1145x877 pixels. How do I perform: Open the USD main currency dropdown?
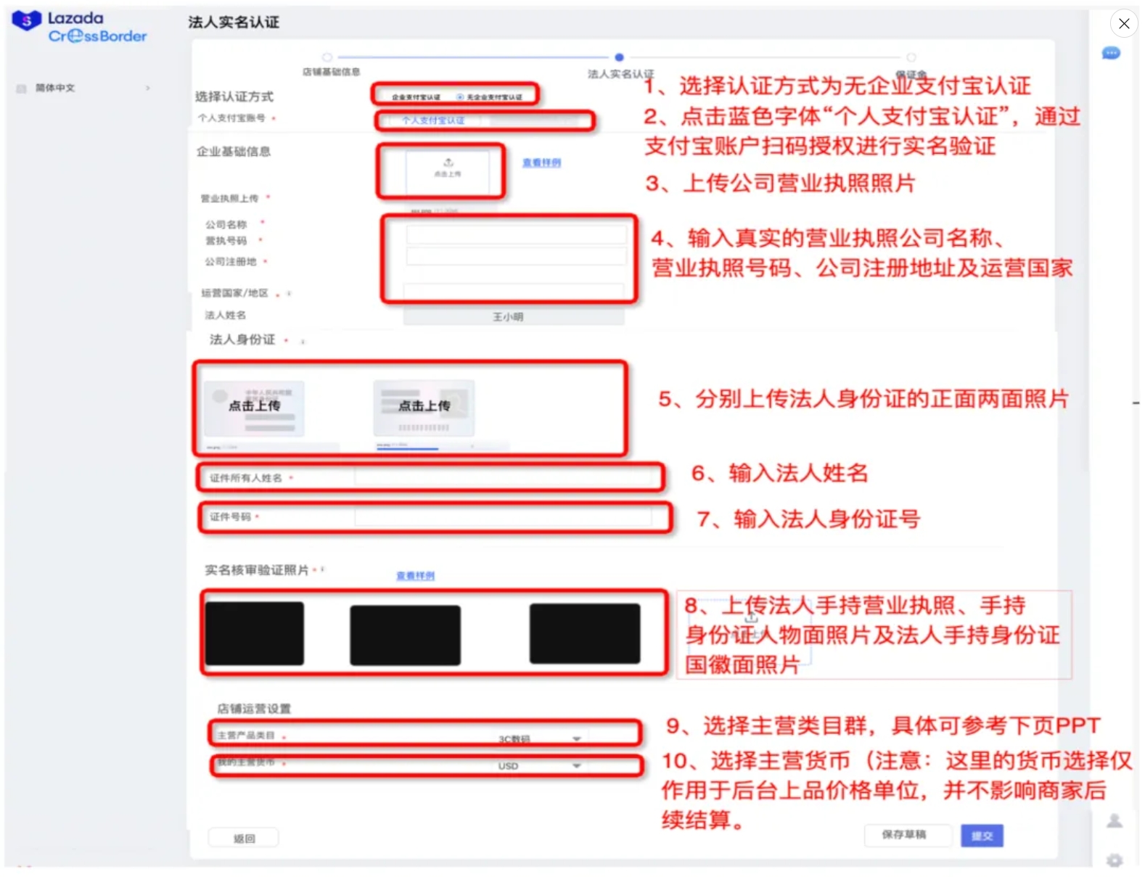coord(538,766)
